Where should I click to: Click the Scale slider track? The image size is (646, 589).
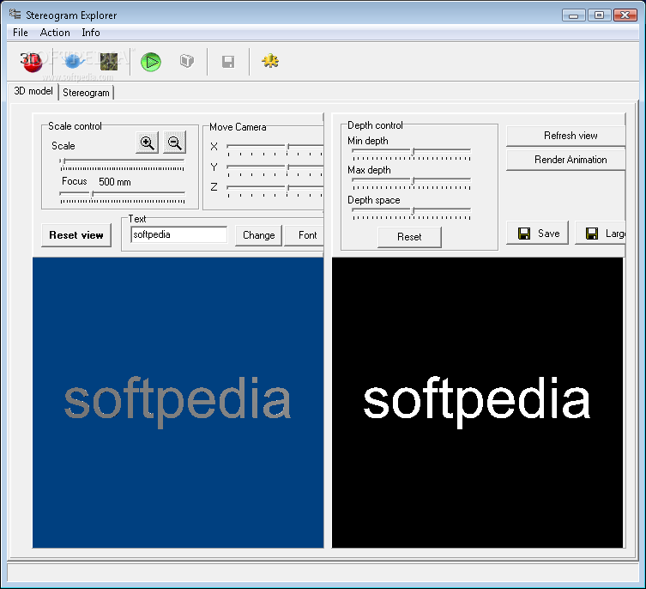point(123,163)
